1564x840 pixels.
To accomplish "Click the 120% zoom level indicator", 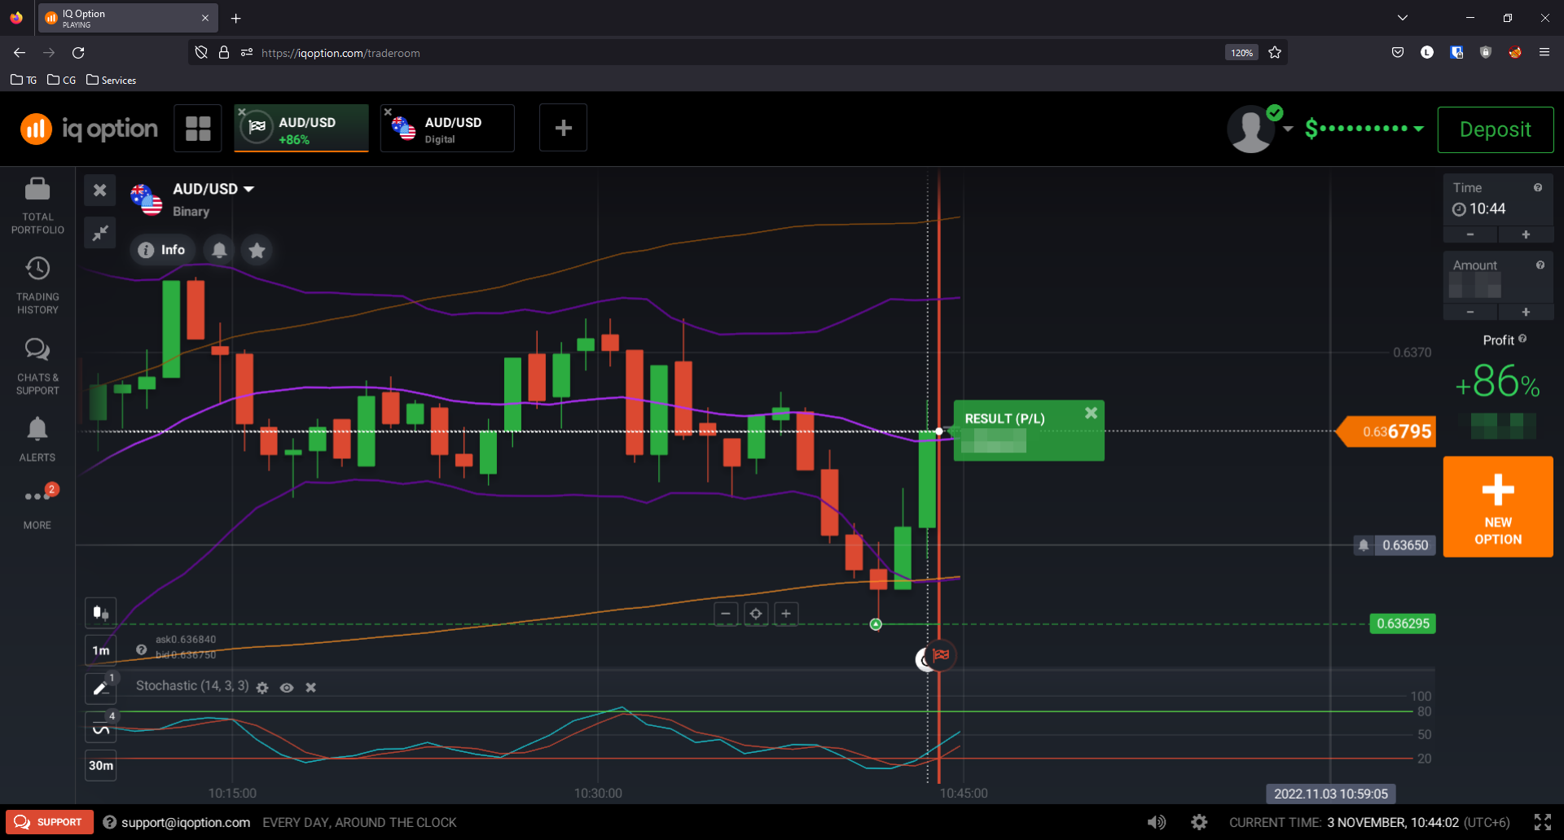I will [x=1241, y=53].
